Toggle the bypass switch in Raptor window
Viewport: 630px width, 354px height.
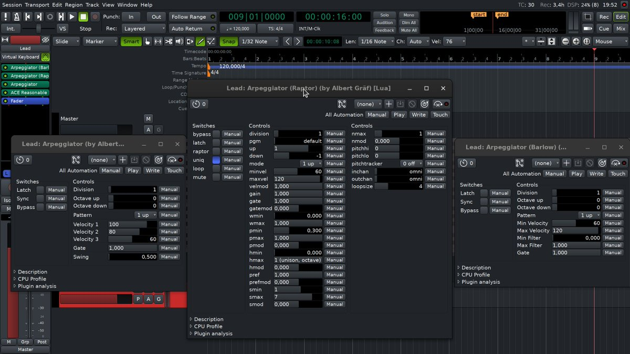(216, 134)
